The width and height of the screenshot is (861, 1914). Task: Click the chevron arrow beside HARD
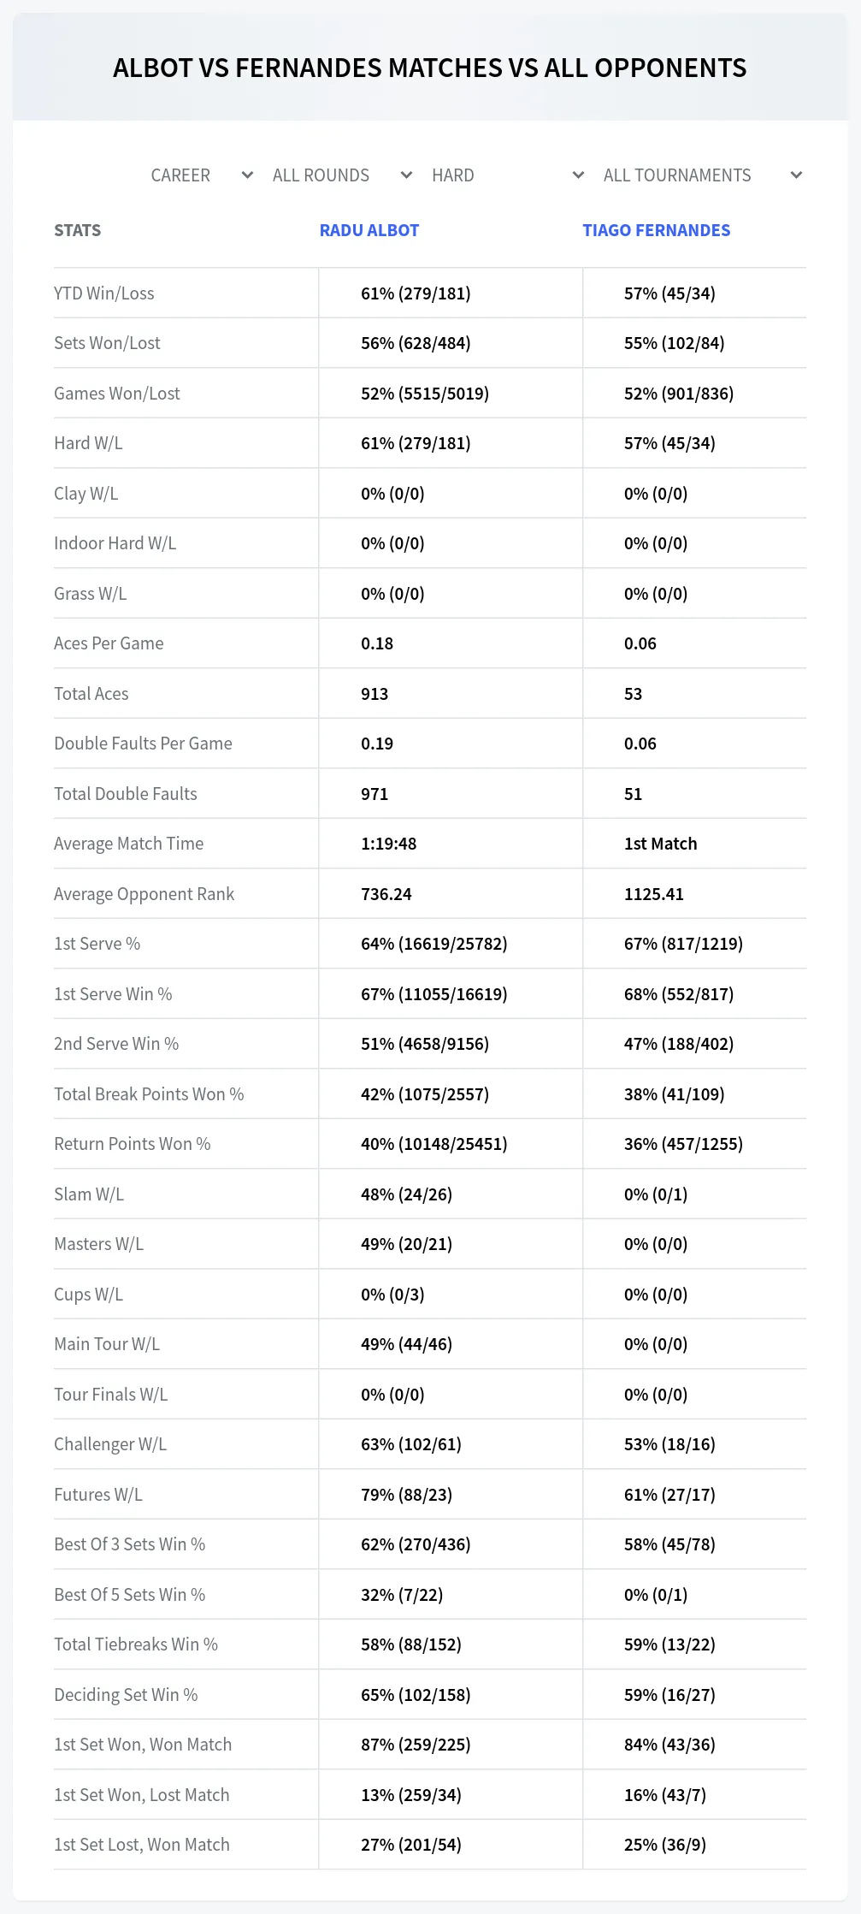coord(578,175)
